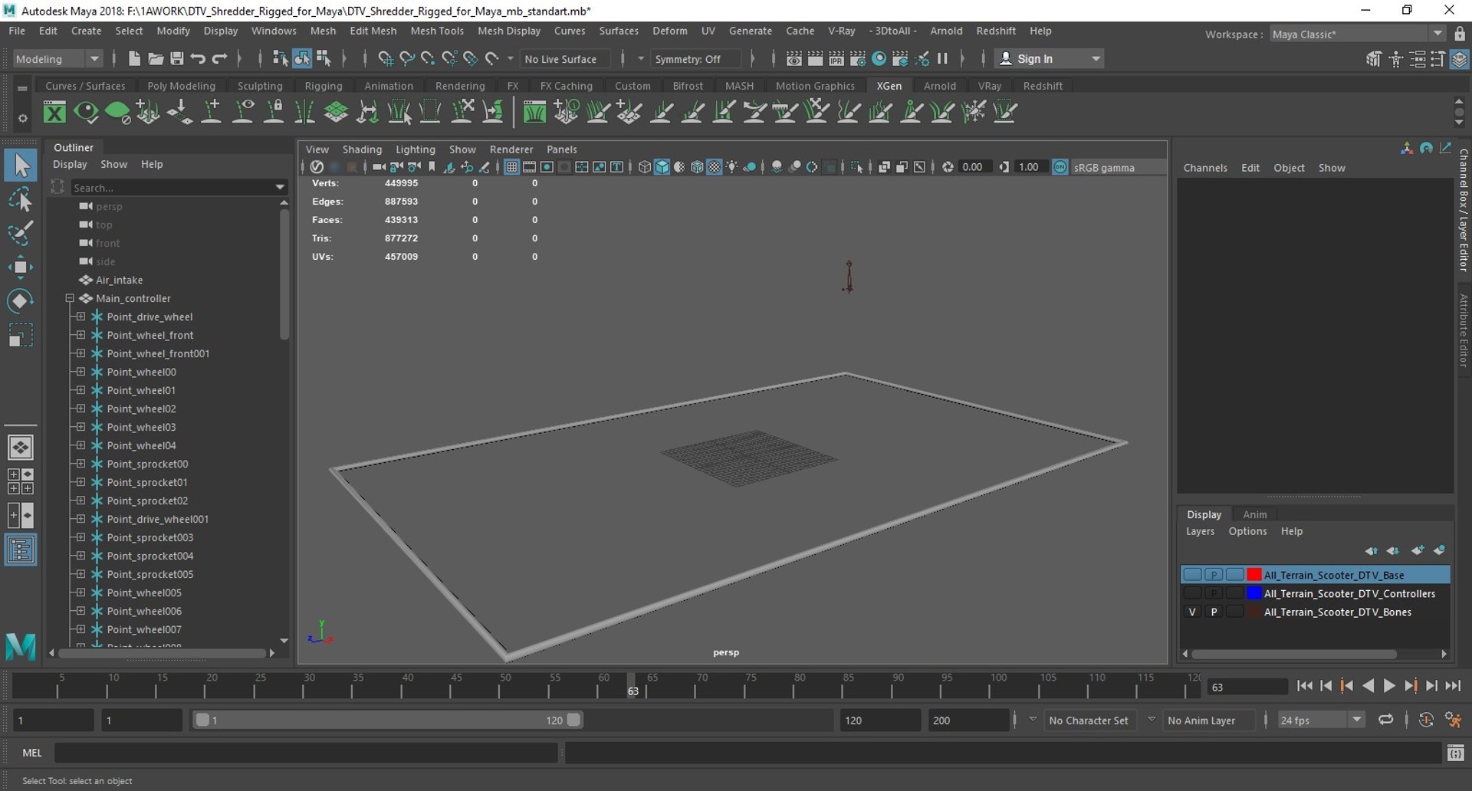
Task: Open the Outliner/persp layout icon
Action: point(21,550)
